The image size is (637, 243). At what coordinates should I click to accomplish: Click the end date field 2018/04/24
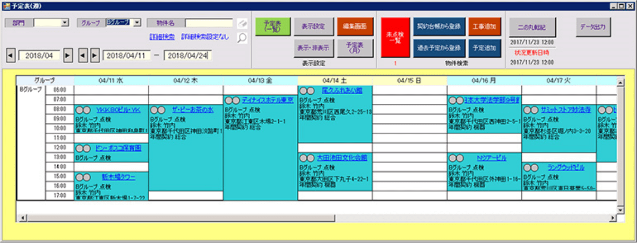tap(188, 55)
